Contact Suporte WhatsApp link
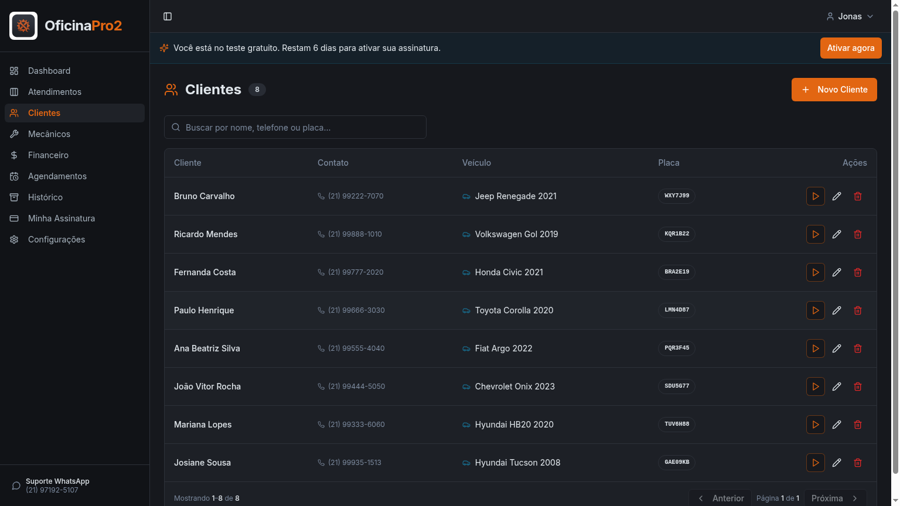This screenshot has height=506, width=900. click(74, 486)
